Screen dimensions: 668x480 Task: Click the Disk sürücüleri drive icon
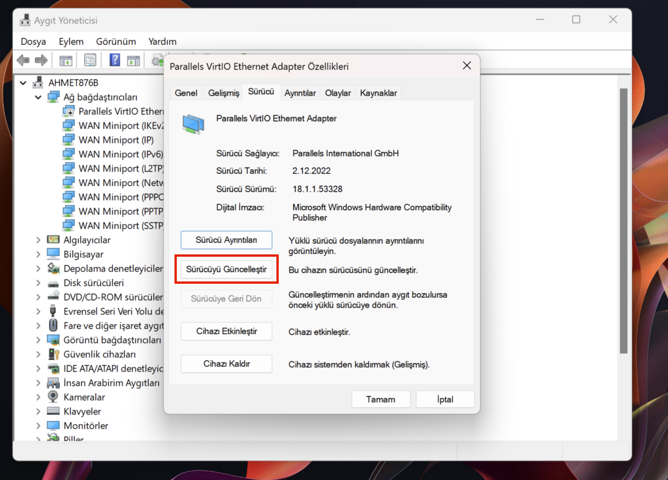53,283
